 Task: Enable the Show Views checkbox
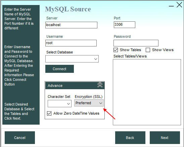(x=148, y=50)
